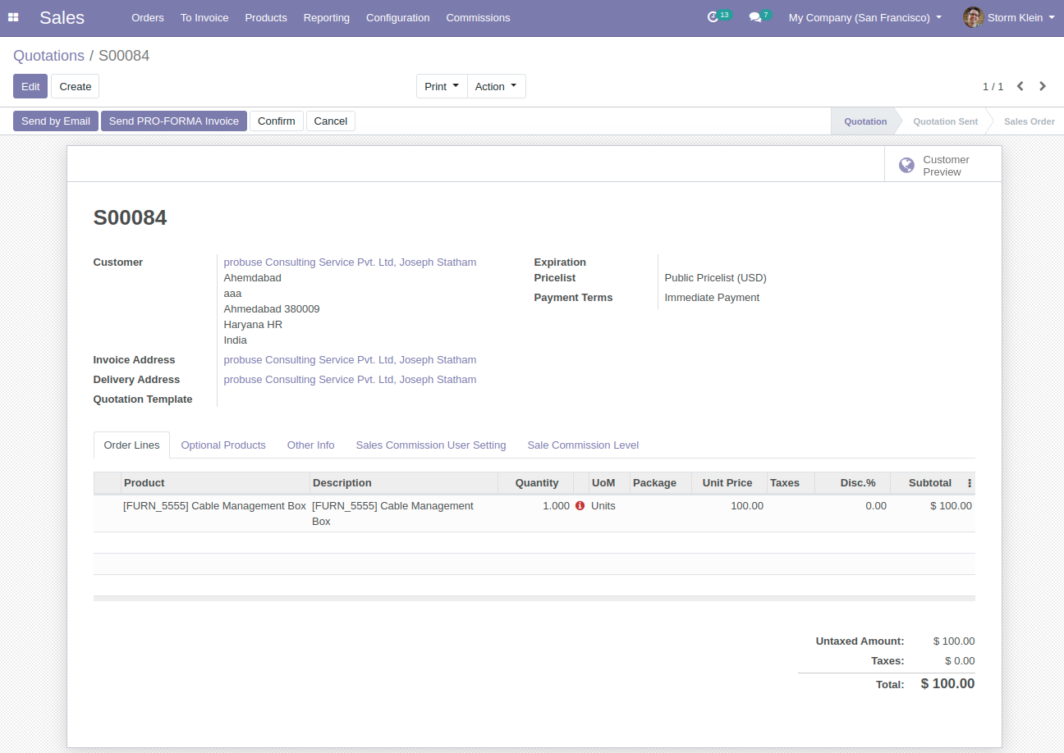1064x753 pixels.
Task: Open Orders menu
Action: point(148,17)
